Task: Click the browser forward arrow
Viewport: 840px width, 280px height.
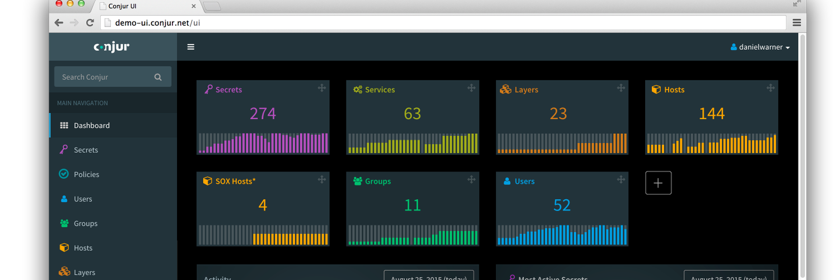Action: 74,22
